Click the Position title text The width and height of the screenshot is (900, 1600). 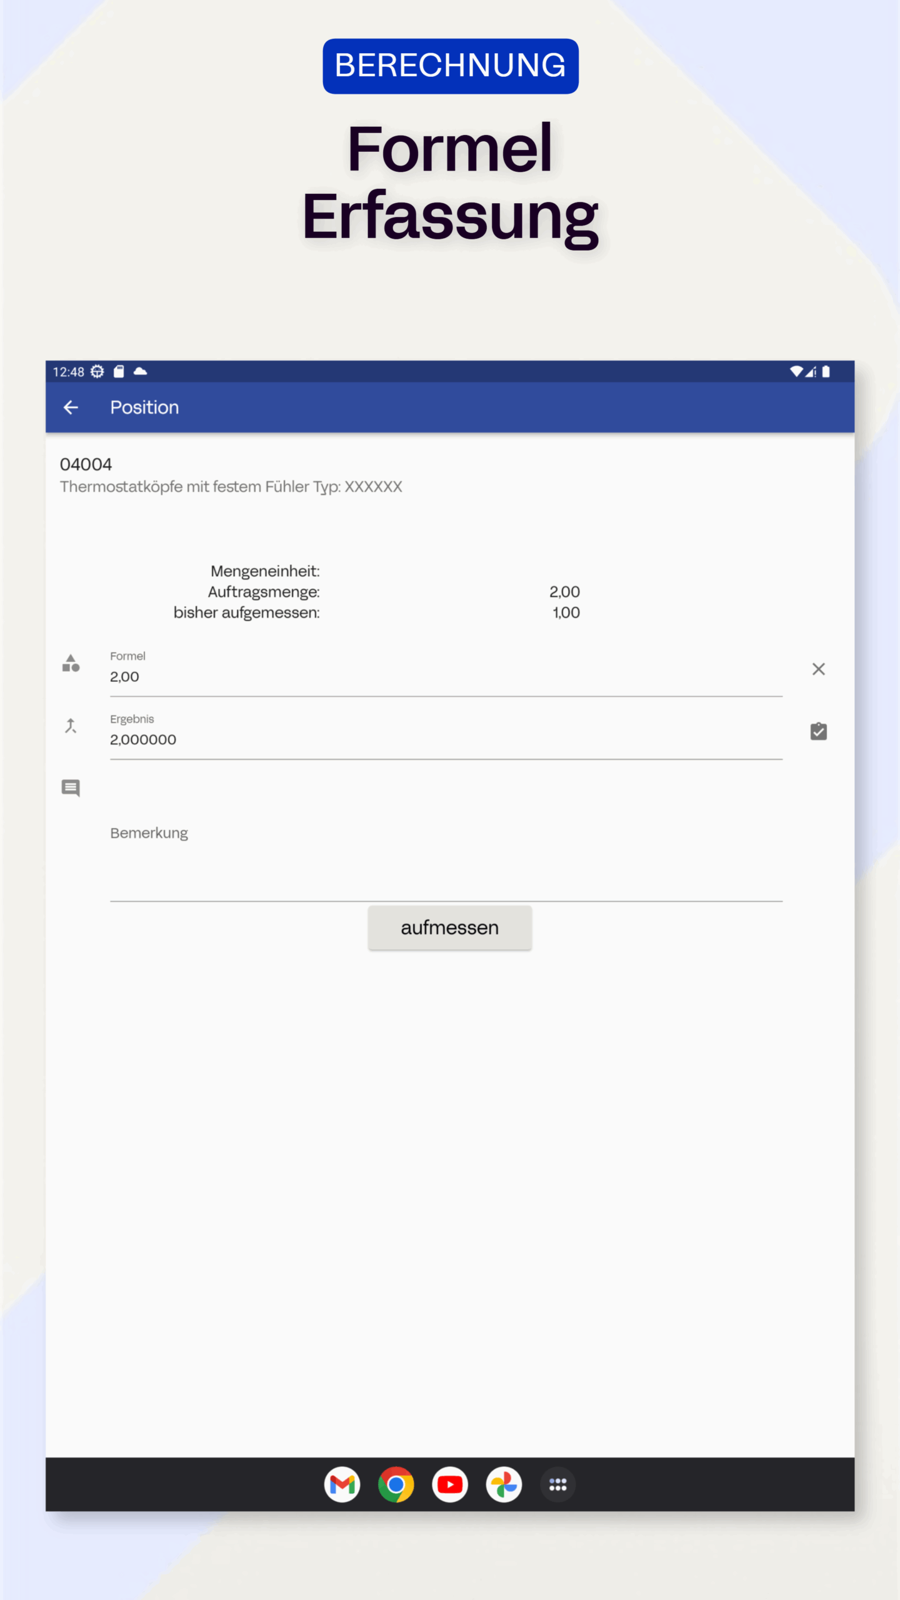point(144,407)
